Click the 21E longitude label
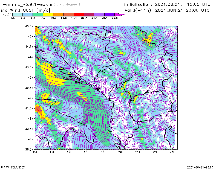 (138, 152)
